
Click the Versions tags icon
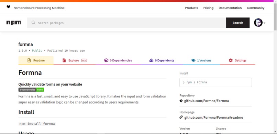(193, 61)
